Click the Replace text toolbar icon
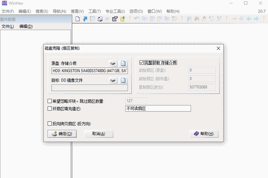 211,19
